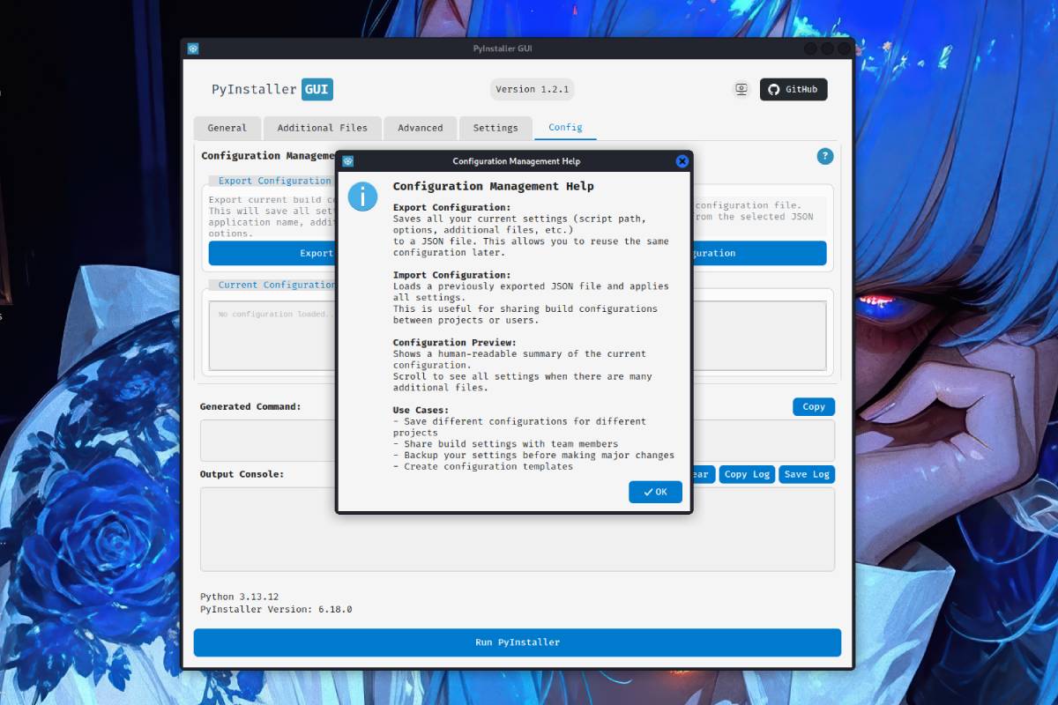Click the app icon in the help dialog title bar

tap(348, 161)
